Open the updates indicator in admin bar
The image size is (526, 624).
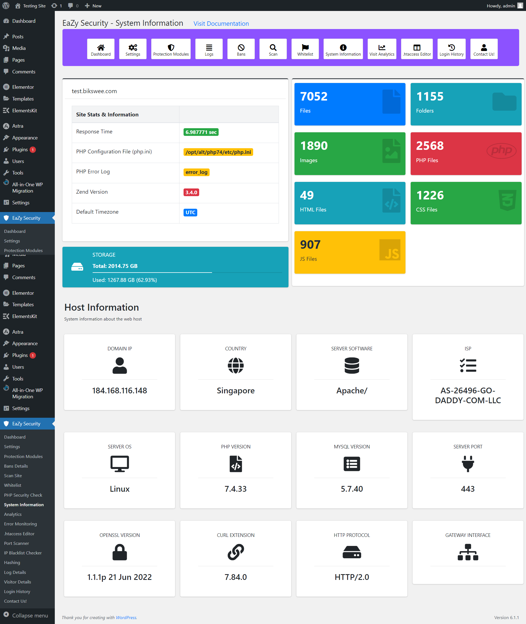click(57, 6)
